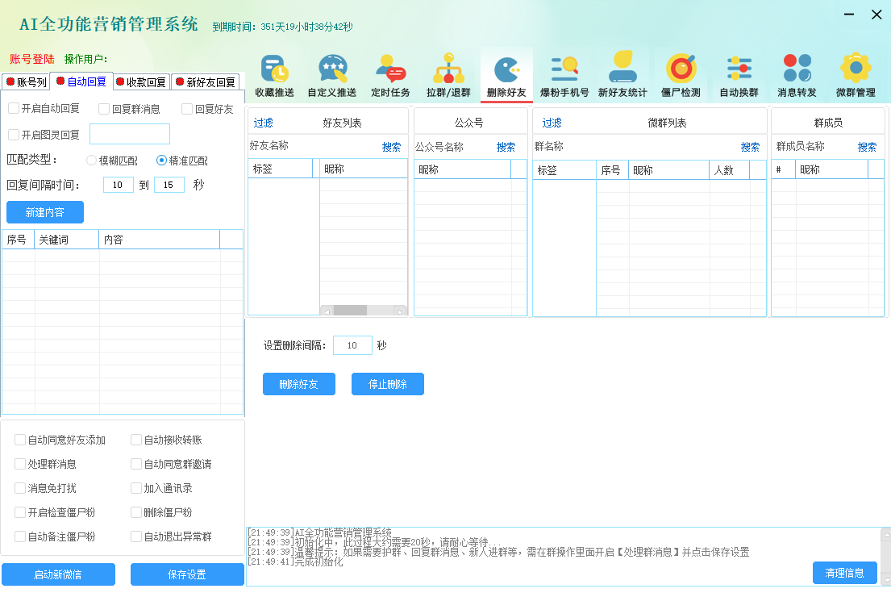Toggle 删除僵尸粉 checkbox
The height and width of the screenshot is (597, 891).
[136, 512]
